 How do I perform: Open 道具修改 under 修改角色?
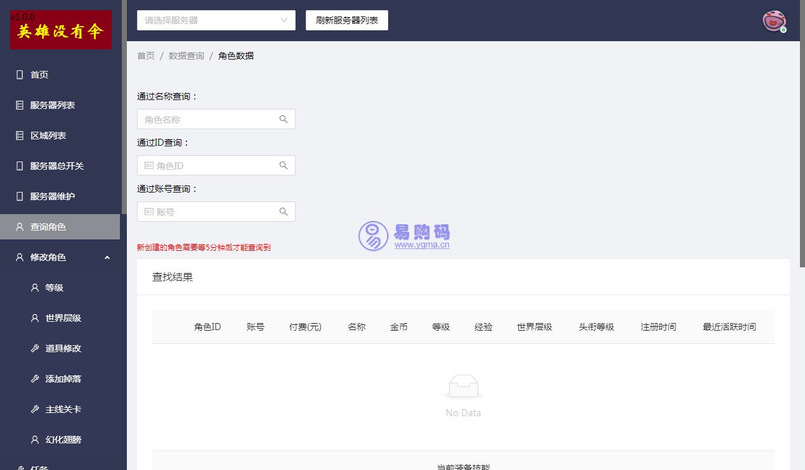[x=63, y=348]
